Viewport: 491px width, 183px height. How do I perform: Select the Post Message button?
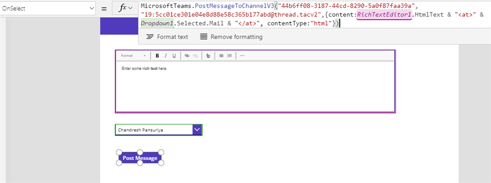pos(140,158)
